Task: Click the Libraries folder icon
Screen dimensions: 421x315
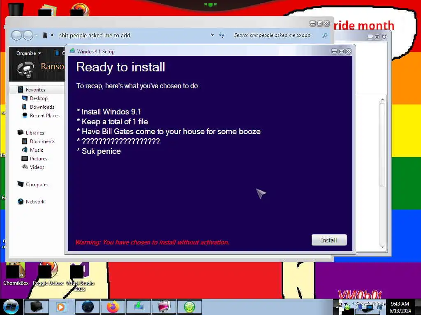Action: (21, 132)
